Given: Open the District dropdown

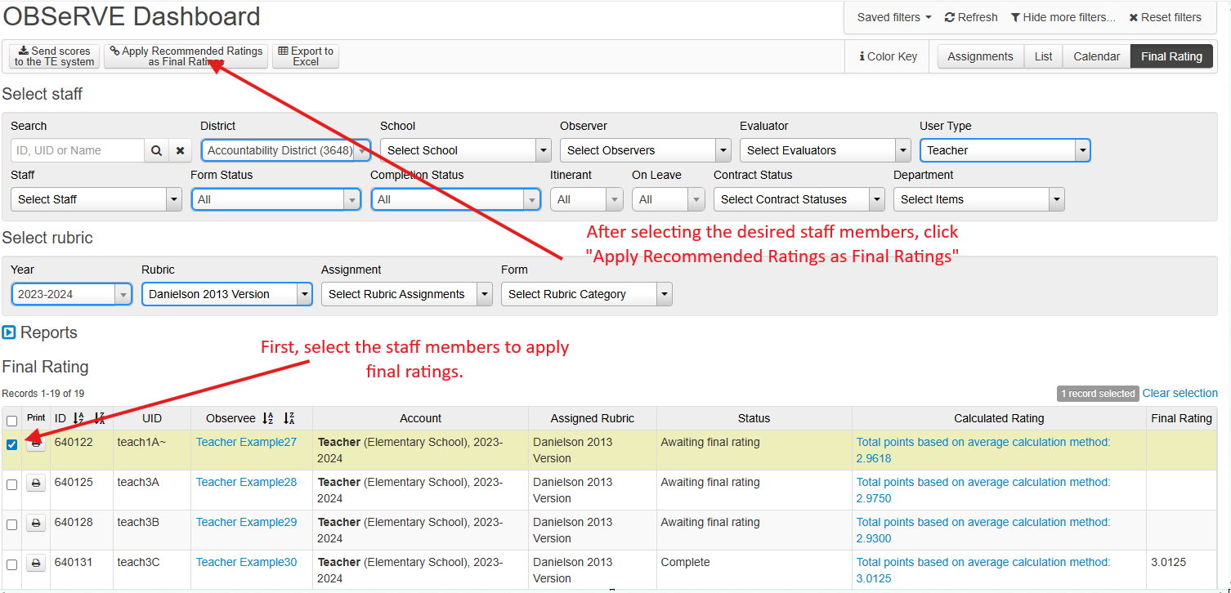Looking at the screenshot, I should click(x=285, y=150).
